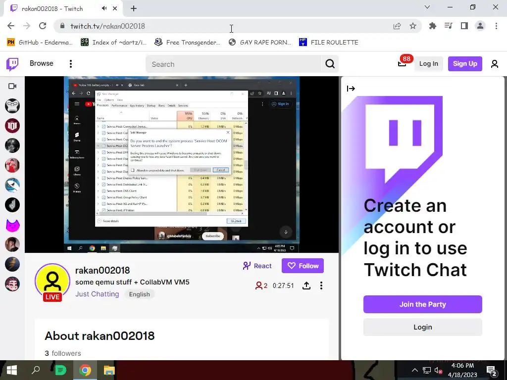Click the camera icon atop left sidebar
This screenshot has height=380, width=507.
point(12,86)
